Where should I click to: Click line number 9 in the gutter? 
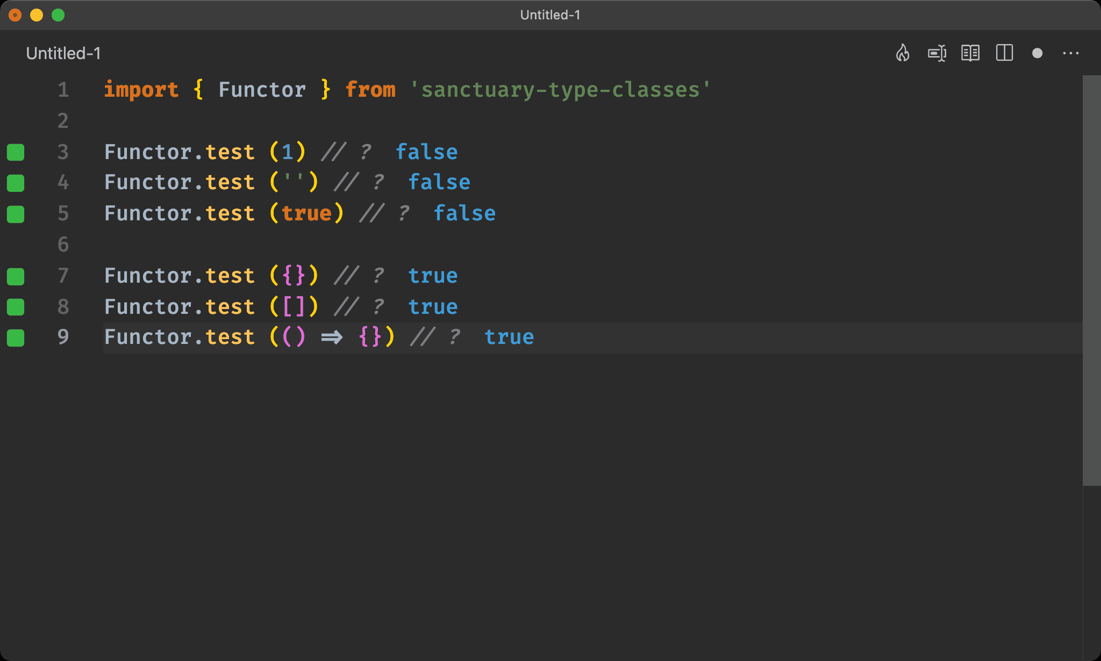[63, 337]
